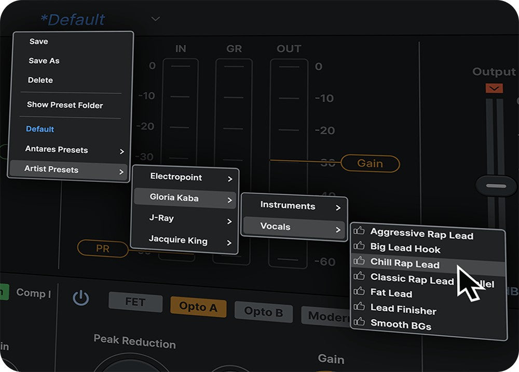Click the GR level meter
519x372 pixels.
pyautogui.click(x=234, y=161)
